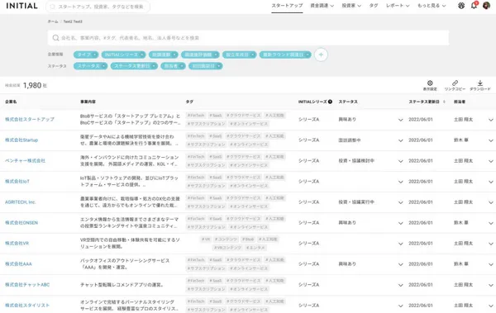This screenshot has height=313, width=496.
Task: Open the 最新ラウンド filter chip
Action: point(285,55)
